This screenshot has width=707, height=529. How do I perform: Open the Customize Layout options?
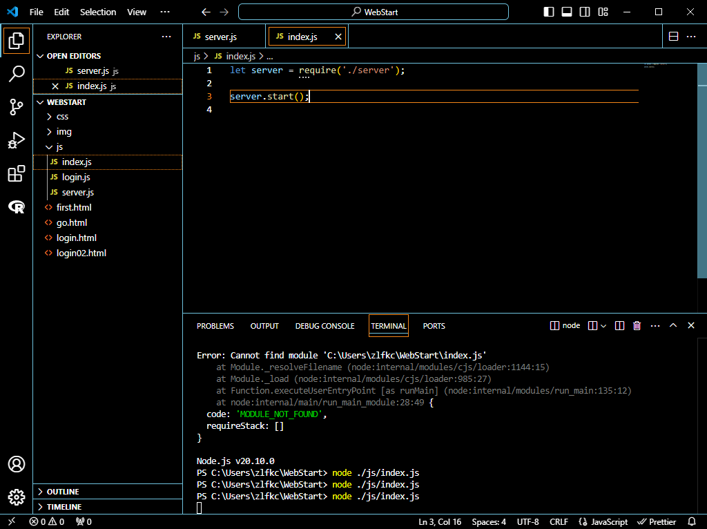coord(603,12)
